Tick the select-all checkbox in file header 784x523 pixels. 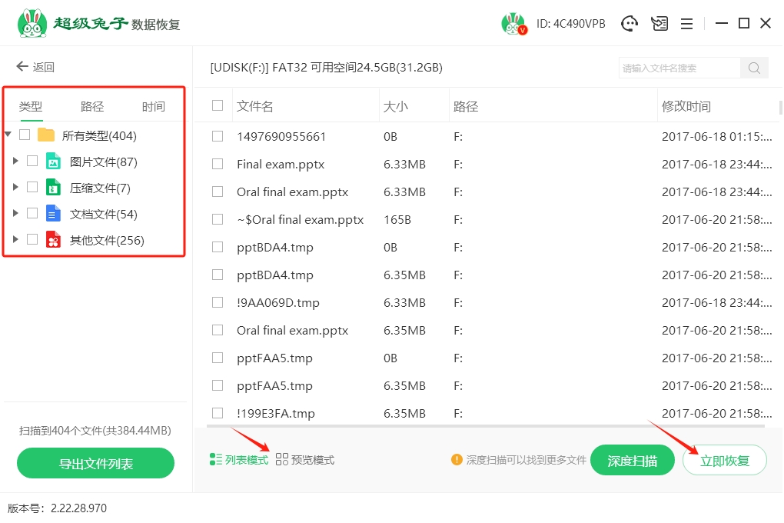[x=218, y=106]
